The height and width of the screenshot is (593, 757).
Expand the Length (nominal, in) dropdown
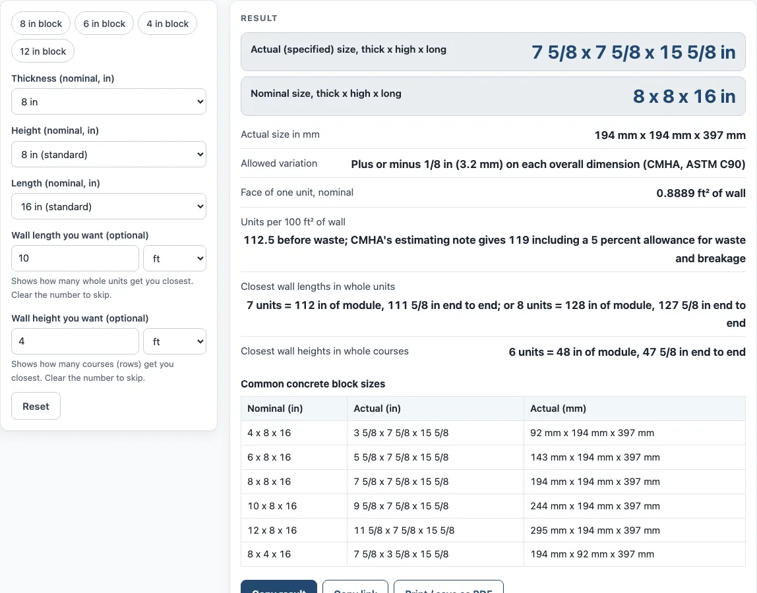pos(109,206)
